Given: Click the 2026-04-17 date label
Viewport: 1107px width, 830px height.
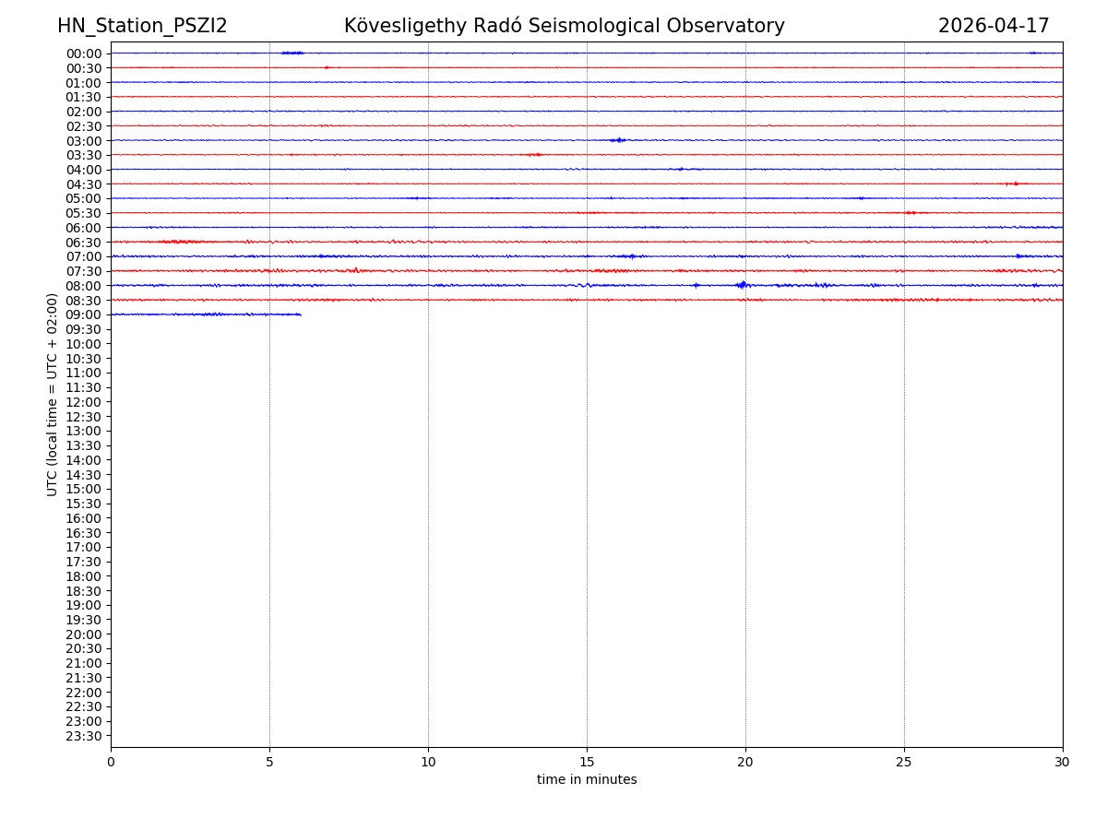Looking at the screenshot, I should (994, 27).
